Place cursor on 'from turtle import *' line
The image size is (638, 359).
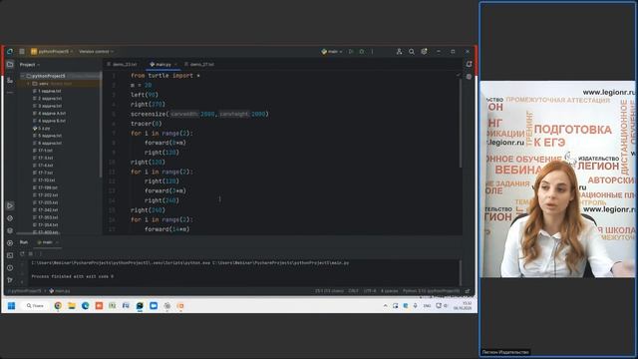pyautogui.click(x=165, y=76)
